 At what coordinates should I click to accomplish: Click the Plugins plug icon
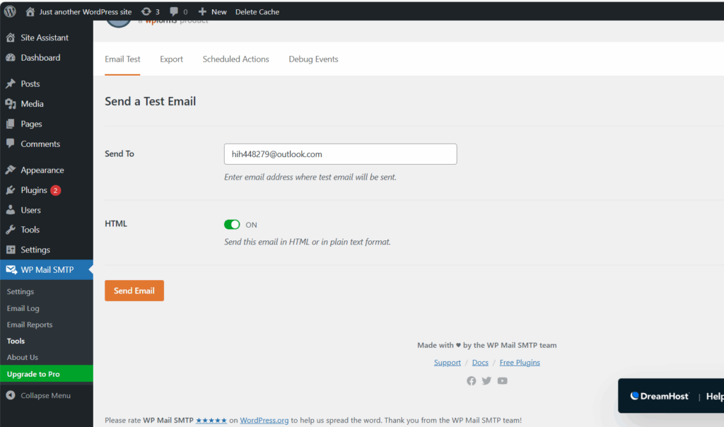(x=11, y=190)
